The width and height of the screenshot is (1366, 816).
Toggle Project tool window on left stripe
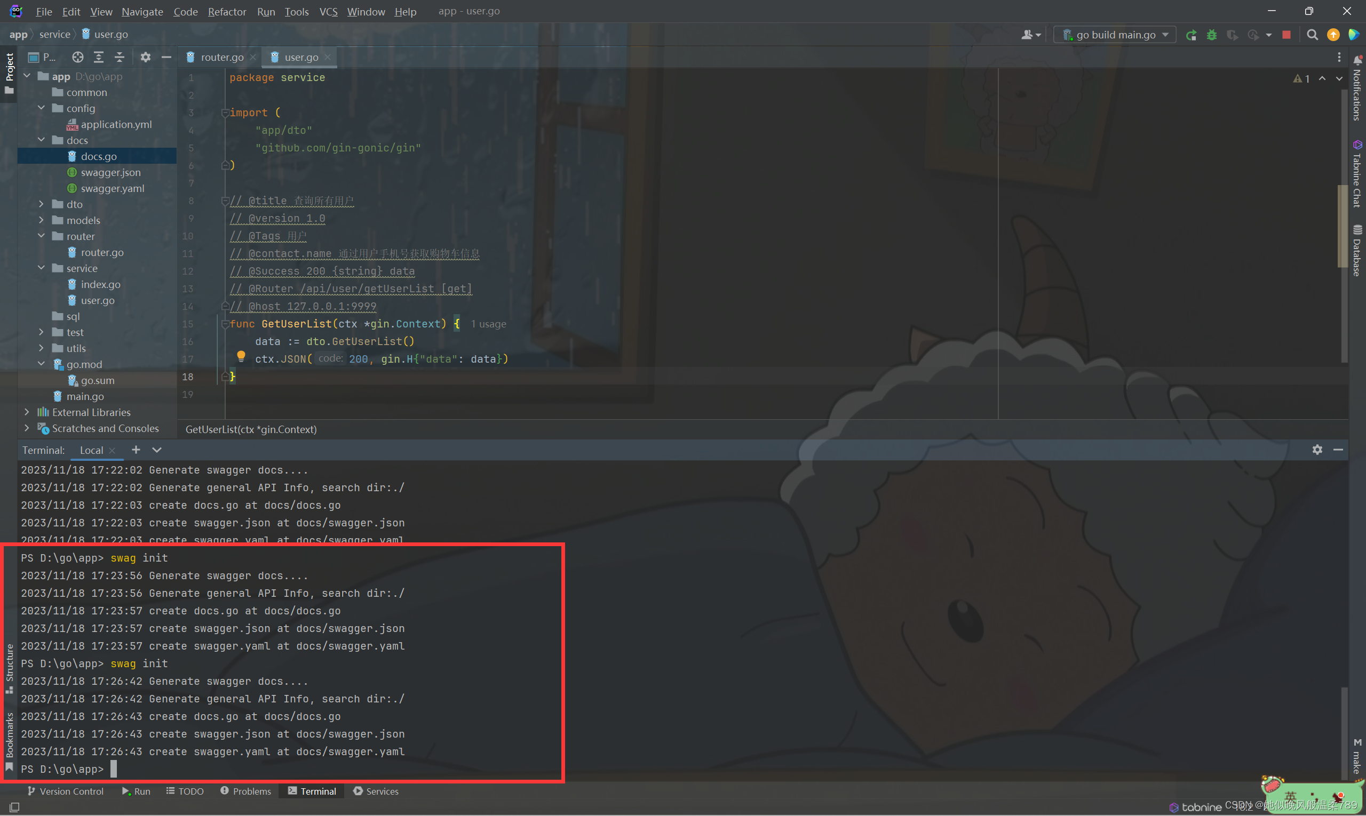(10, 73)
